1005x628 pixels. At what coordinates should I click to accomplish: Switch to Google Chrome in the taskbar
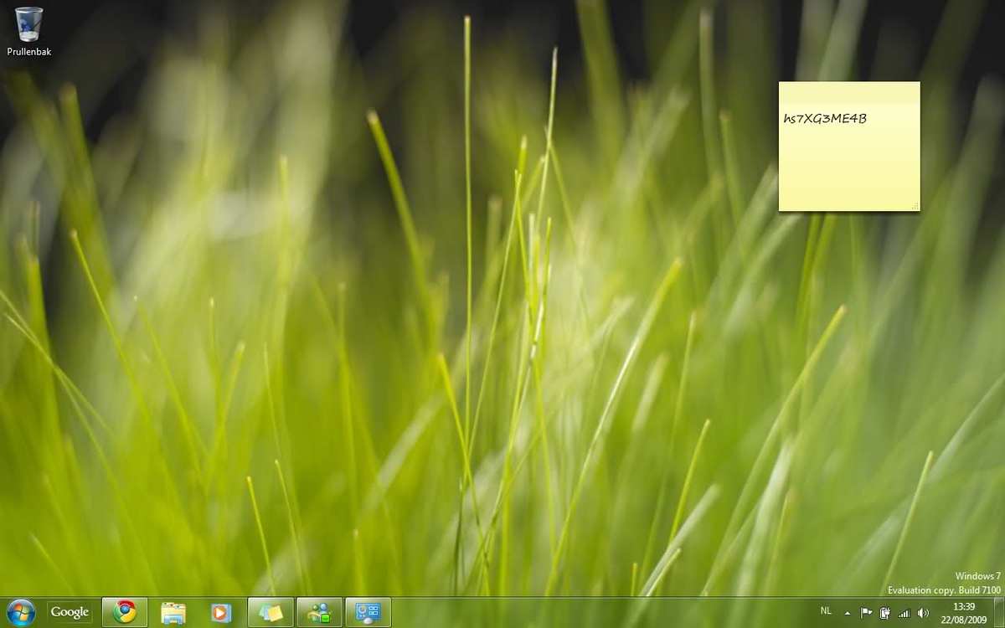(x=125, y=612)
